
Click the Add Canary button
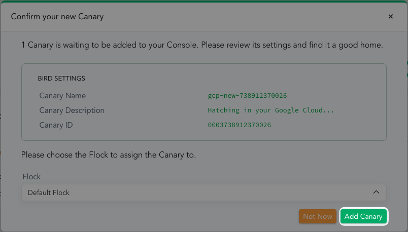click(363, 216)
